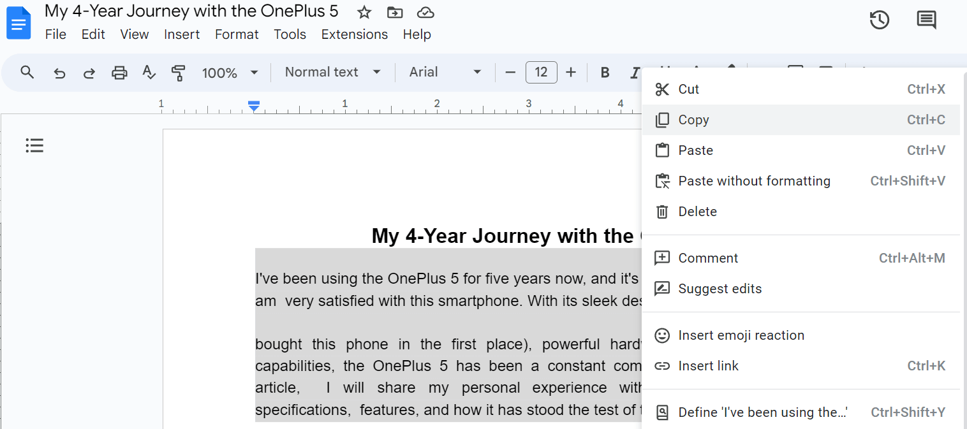Screen dimensions: 967x429
Task: Open the zoom level dropdown
Action: [230, 72]
